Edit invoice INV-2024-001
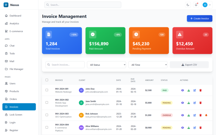The width and height of the screenshot is (216, 135). (195, 90)
